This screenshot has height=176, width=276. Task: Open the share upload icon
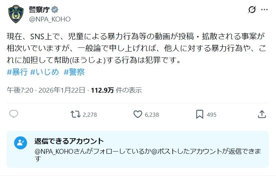(x=262, y=114)
